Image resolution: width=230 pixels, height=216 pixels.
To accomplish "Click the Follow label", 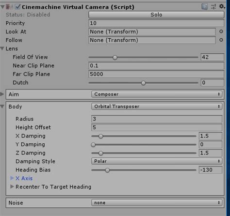I will (14, 40).
